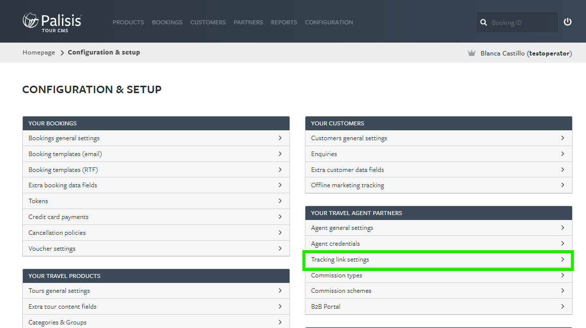Image resolution: width=586 pixels, height=328 pixels.
Task: Click the power logout icon
Action: (567, 22)
